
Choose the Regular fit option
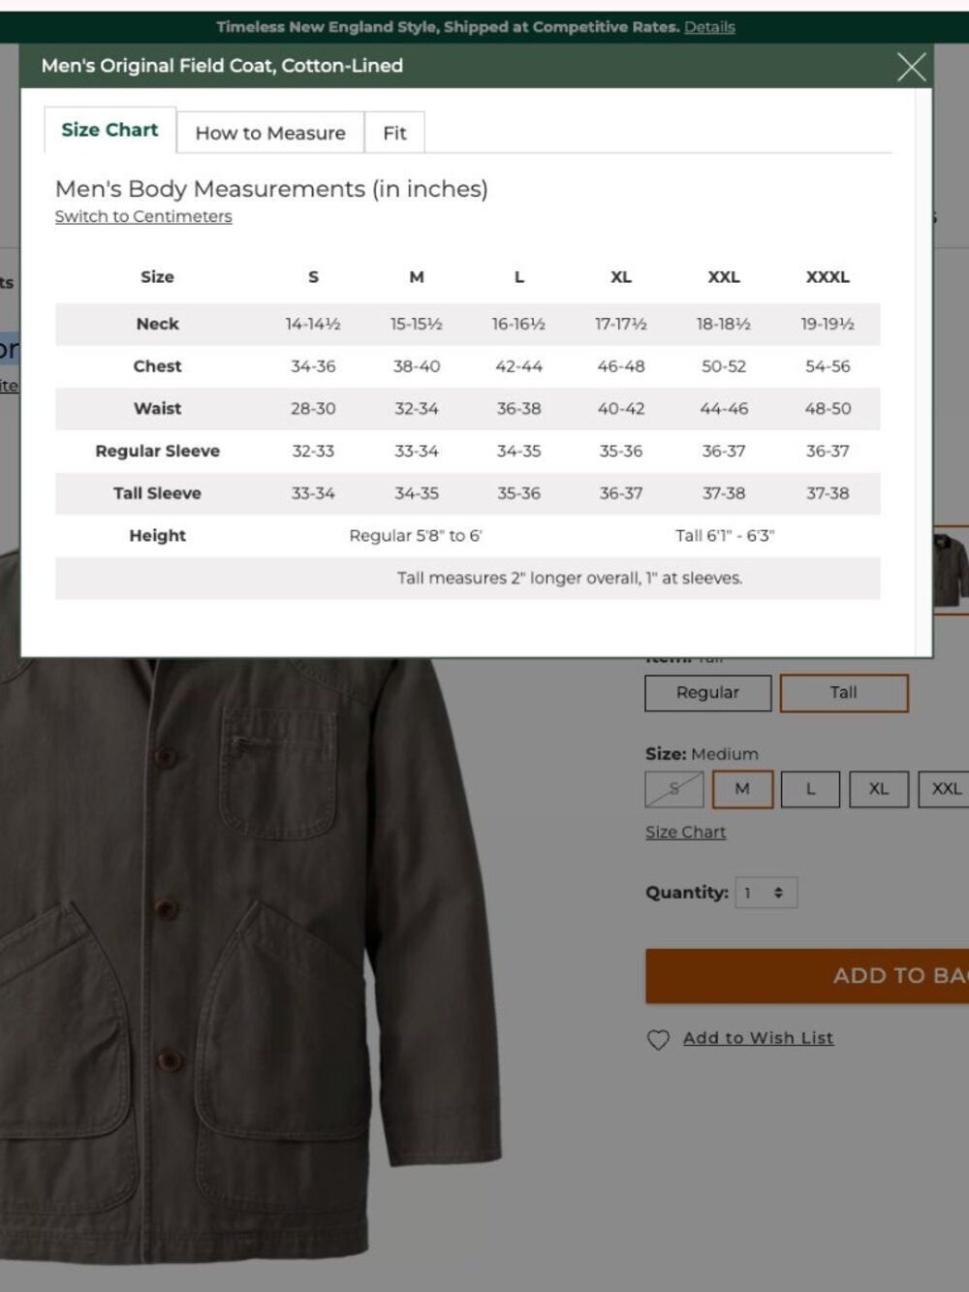[708, 693]
